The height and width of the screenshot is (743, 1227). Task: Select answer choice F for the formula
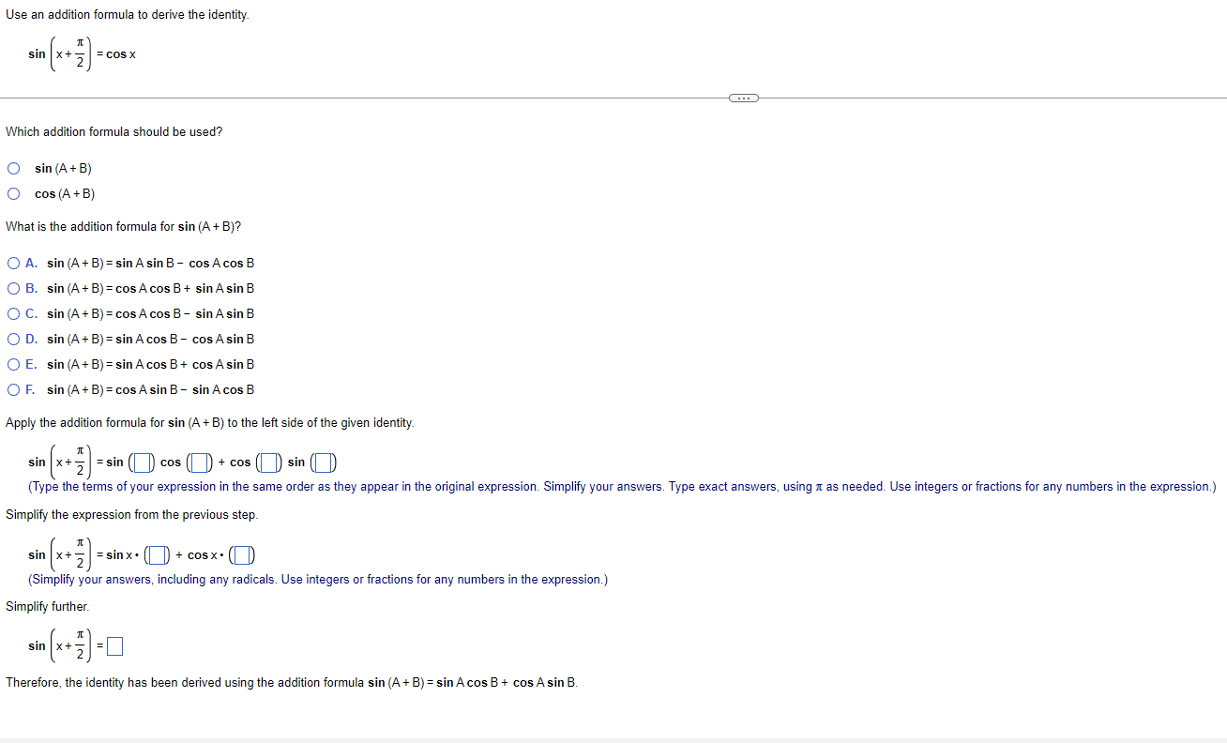pos(13,389)
